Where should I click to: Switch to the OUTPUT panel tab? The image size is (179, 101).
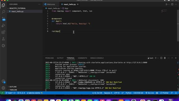coord(60,58)
